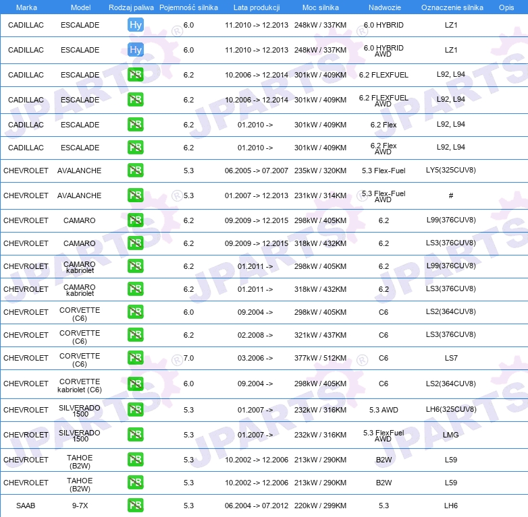Click the Lata produkcji column header
The image size is (528, 517).
(257, 7)
